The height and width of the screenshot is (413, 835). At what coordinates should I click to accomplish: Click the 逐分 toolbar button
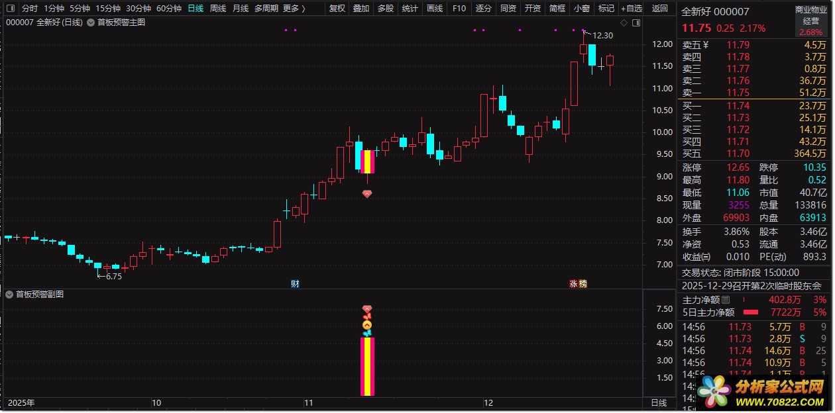coord(484,9)
